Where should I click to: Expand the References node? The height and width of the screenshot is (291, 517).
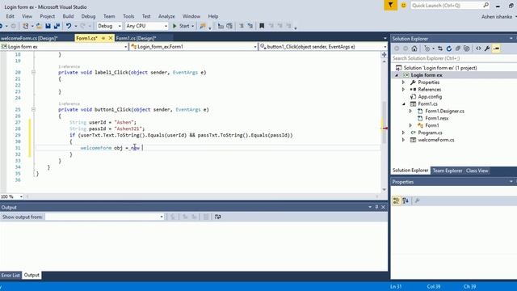403,90
